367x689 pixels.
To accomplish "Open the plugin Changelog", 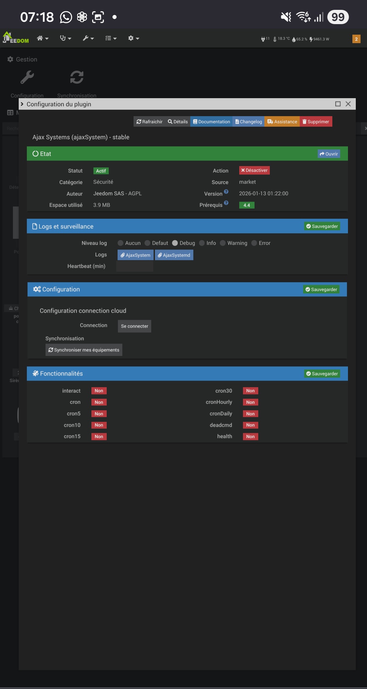I will [x=249, y=122].
